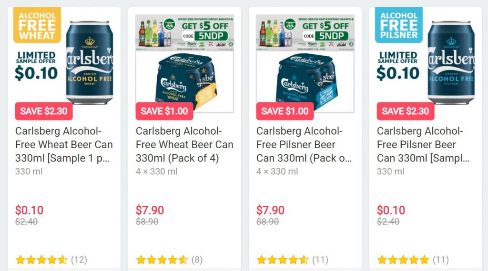
Task: Click the $7.90 price on Pilsner pack
Action: (x=270, y=210)
